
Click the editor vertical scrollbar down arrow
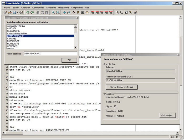181,130
